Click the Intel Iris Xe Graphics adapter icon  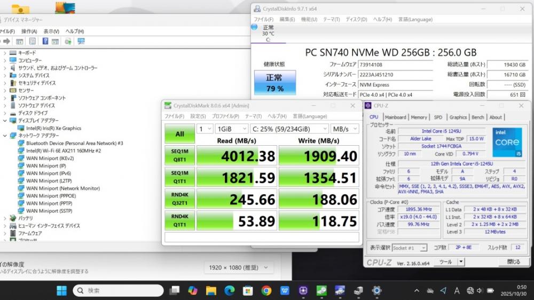tap(21, 128)
